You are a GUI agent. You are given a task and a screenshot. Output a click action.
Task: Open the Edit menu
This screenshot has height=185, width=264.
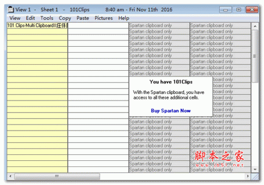[30, 18]
